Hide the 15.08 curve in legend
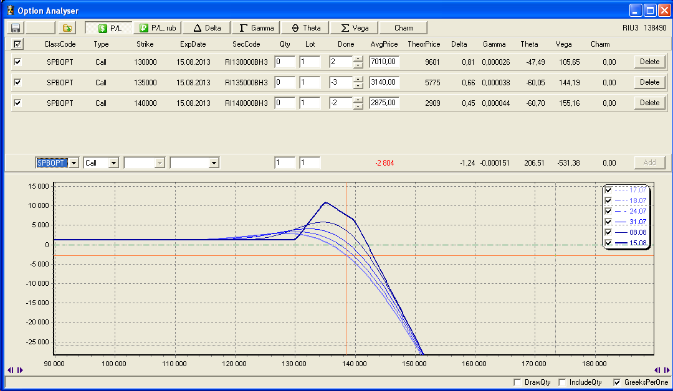 [608, 243]
